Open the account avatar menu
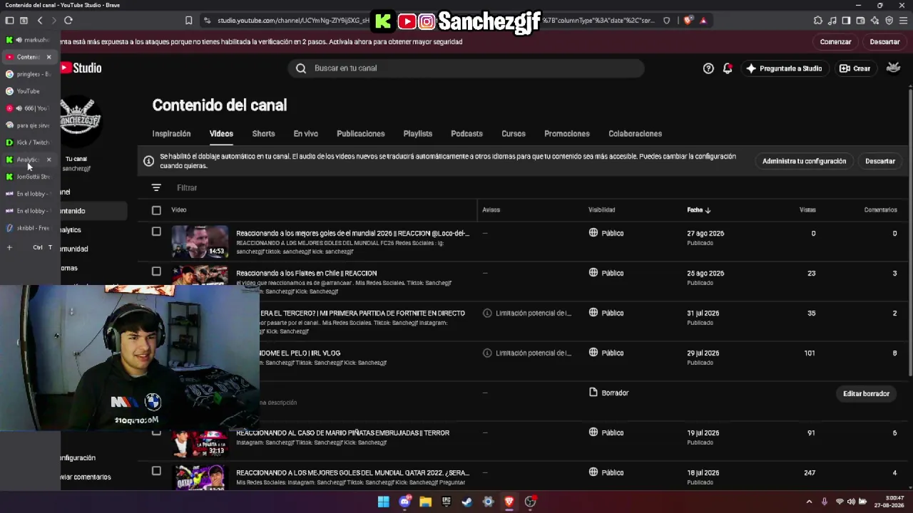The width and height of the screenshot is (913, 513). tap(893, 68)
